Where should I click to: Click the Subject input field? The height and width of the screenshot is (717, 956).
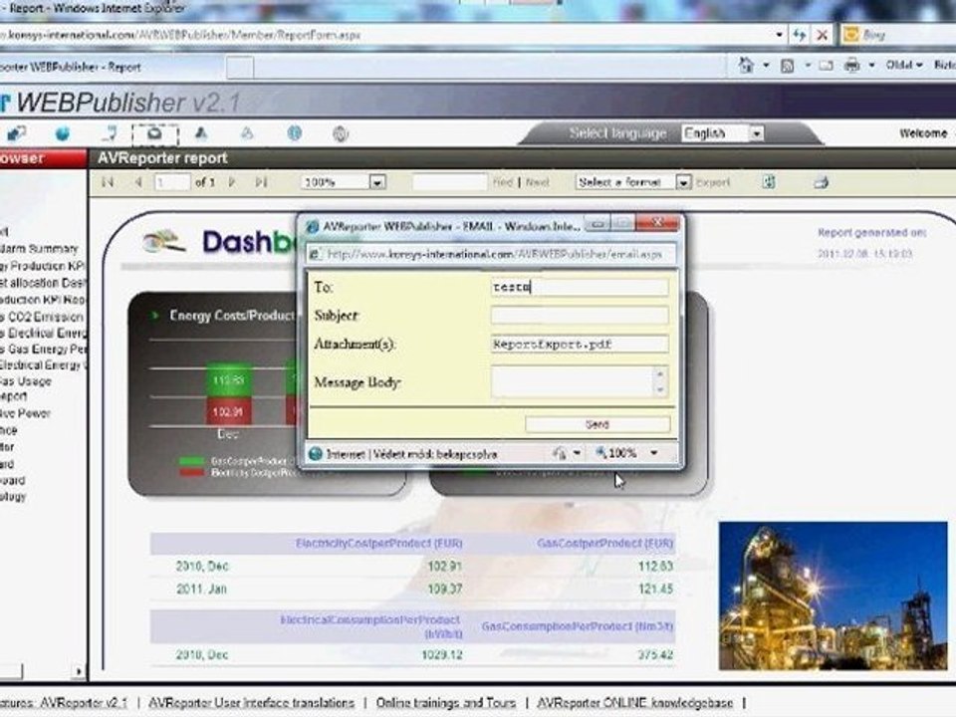point(580,316)
